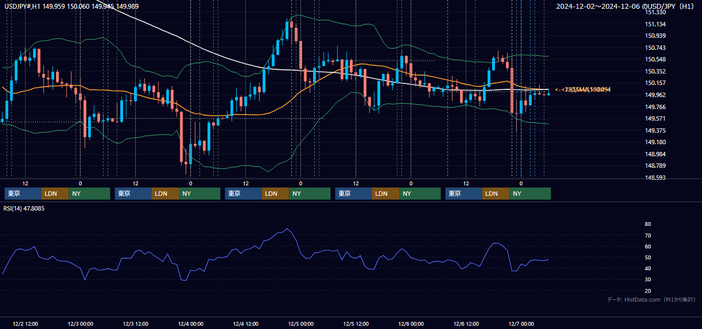The height and width of the screenshot is (329, 702).
Task: Select the RSI(14) 47.8085 indicator label
Action: pos(24,208)
